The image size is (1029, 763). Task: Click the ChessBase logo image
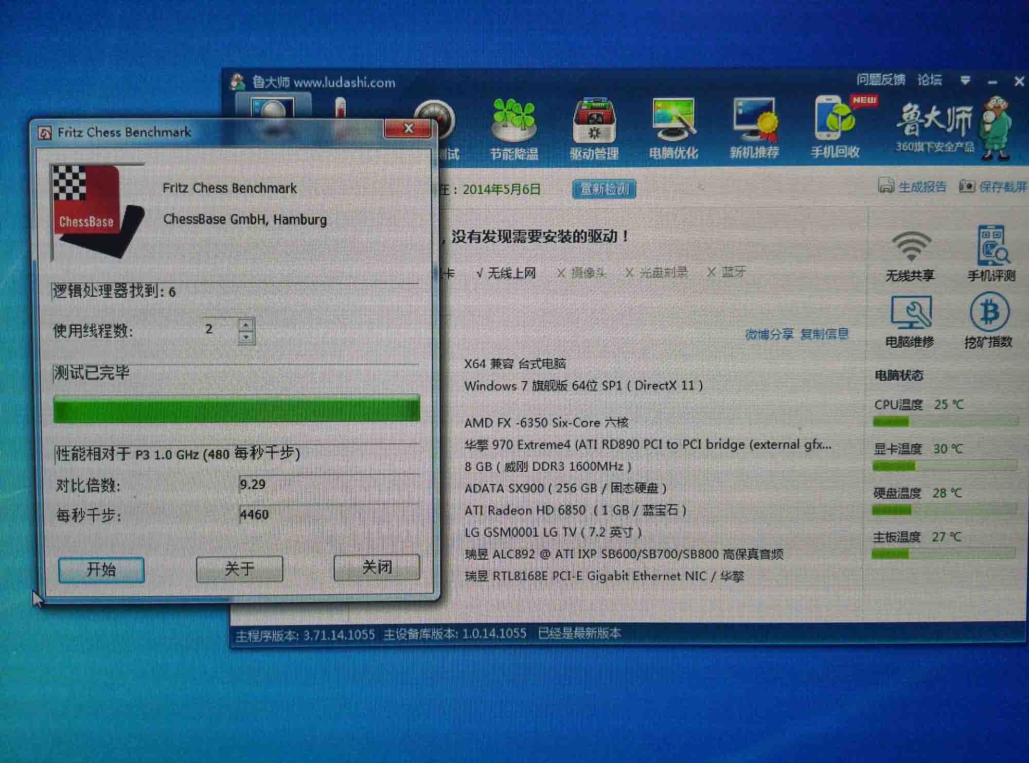(97, 211)
